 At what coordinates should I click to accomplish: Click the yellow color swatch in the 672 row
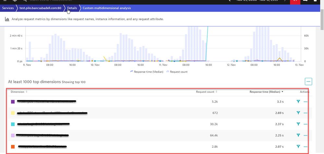click(x=13, y=113)
